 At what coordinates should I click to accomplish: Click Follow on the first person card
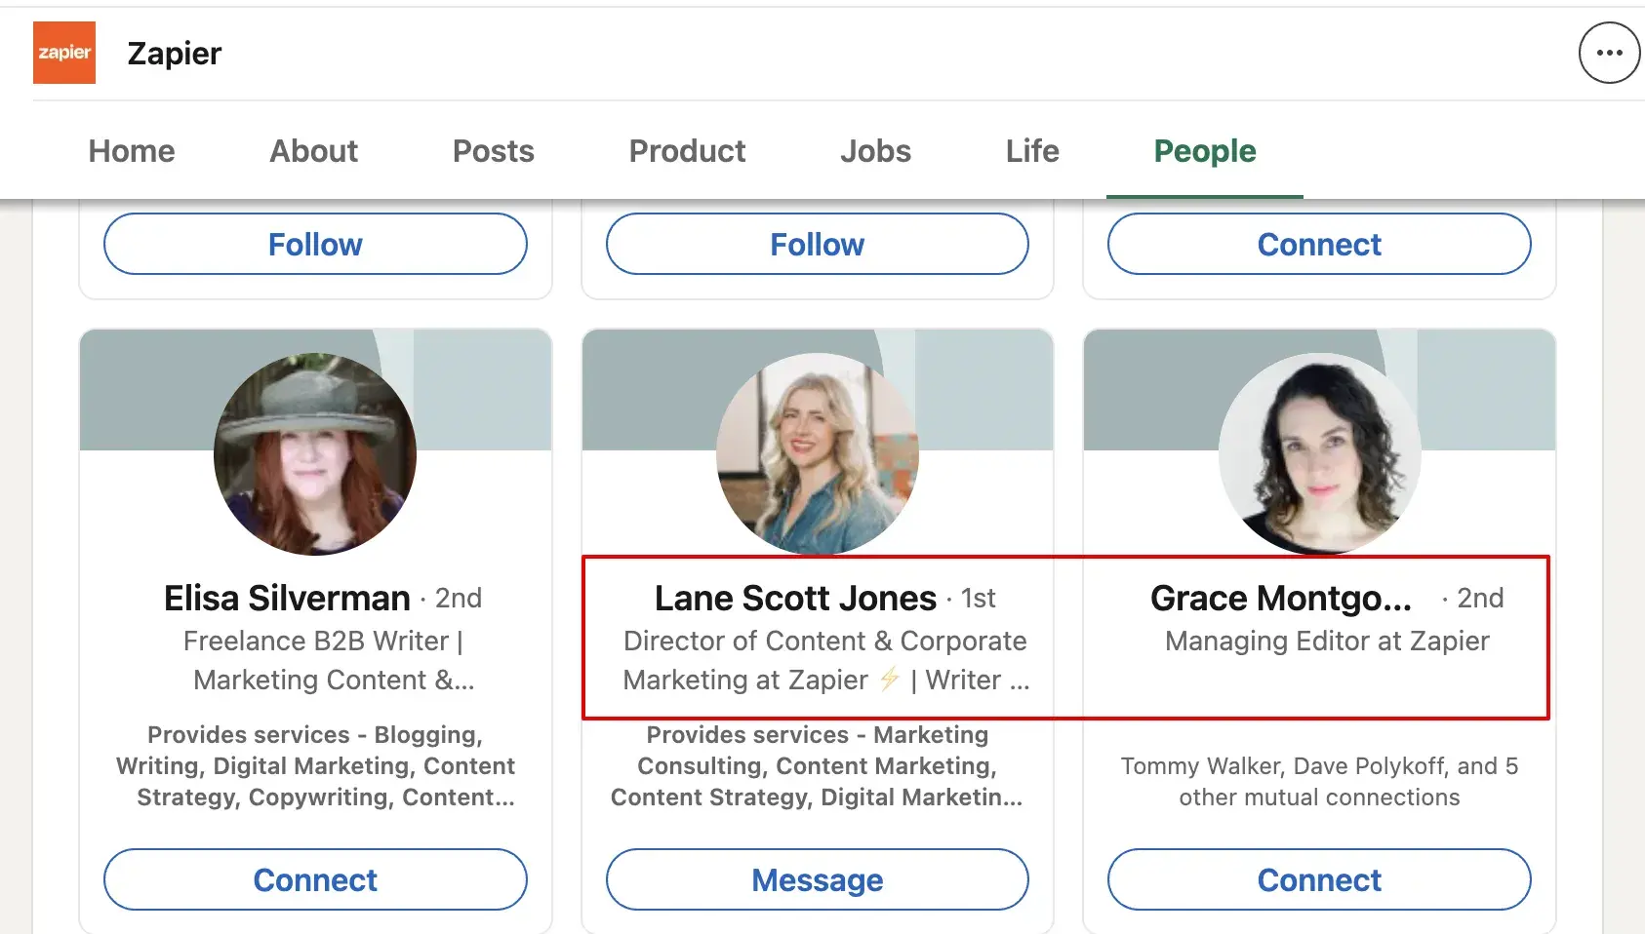(314, 244)
